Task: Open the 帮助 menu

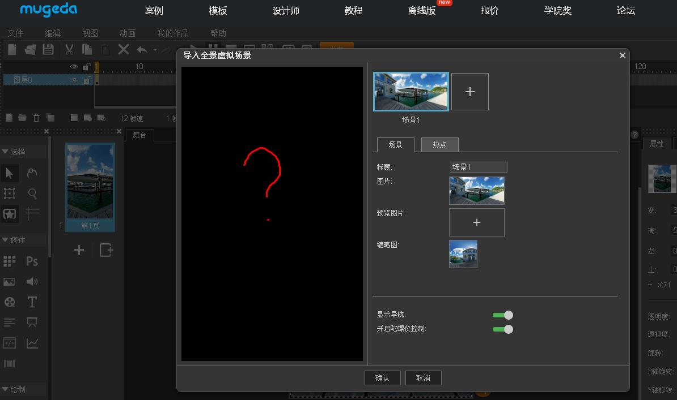Action: 218,33
